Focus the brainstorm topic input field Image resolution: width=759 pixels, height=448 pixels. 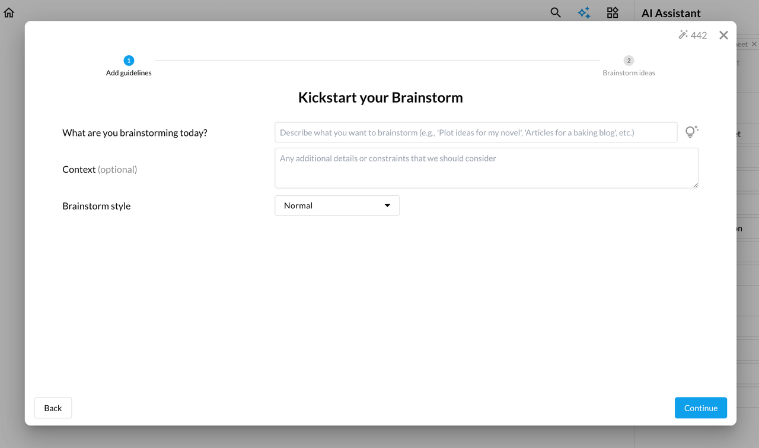[476, 132]
